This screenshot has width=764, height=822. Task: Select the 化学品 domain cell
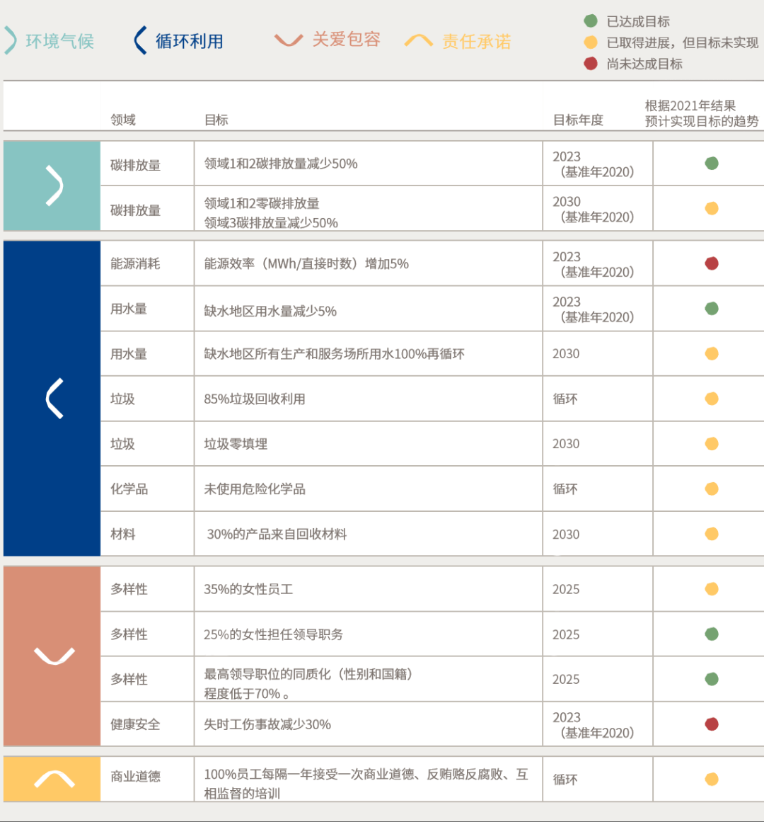[x=129, y=489]
